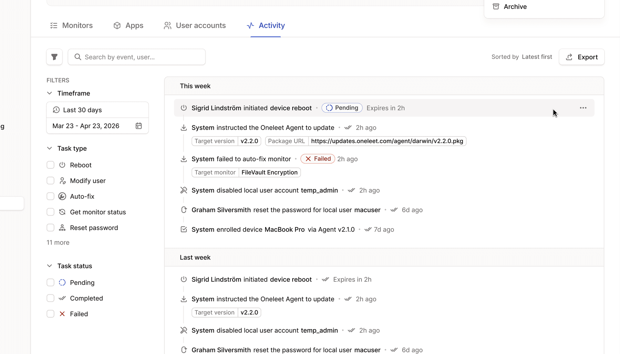This screenshot has width=620, height=354.
Task: Enable the Reboot task type filter
Action: tap(50, 165)
